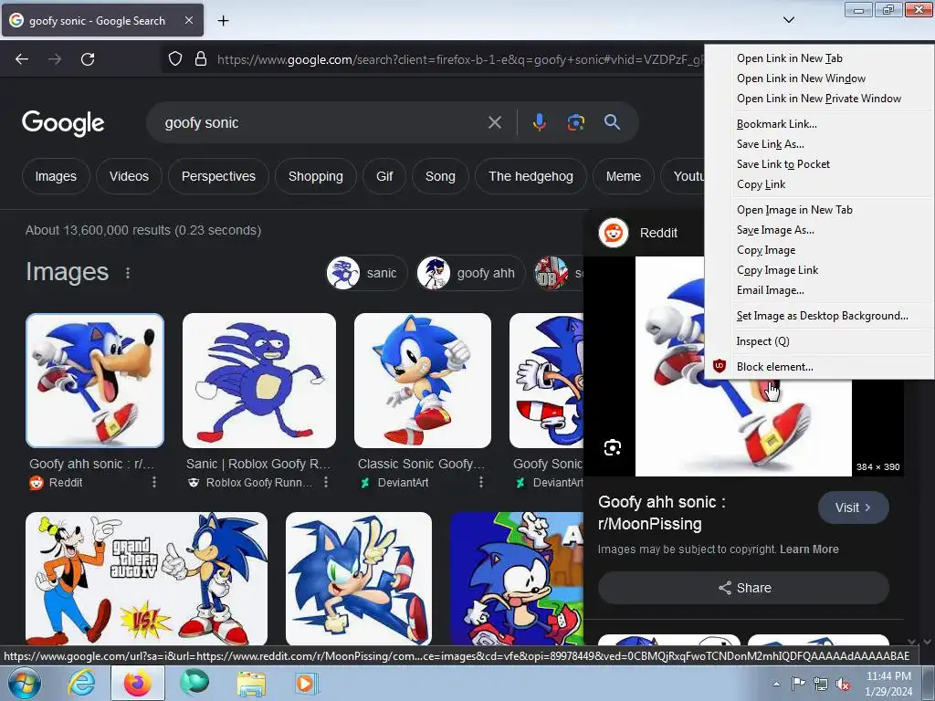Click the forward navigation arrow
The height and width of the screenshot is (701, 935).
(55, 59)
